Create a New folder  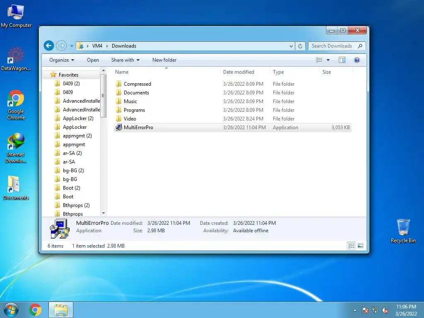(x=164, y=60)
